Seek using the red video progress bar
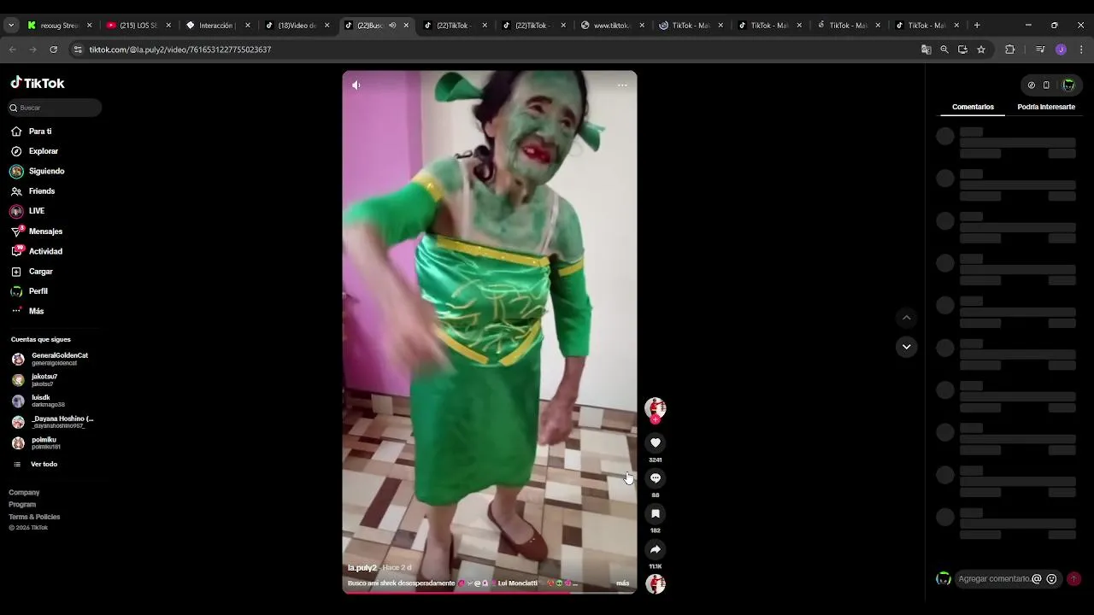This screenshot has width=1094, height=615. tap(489, 593)
